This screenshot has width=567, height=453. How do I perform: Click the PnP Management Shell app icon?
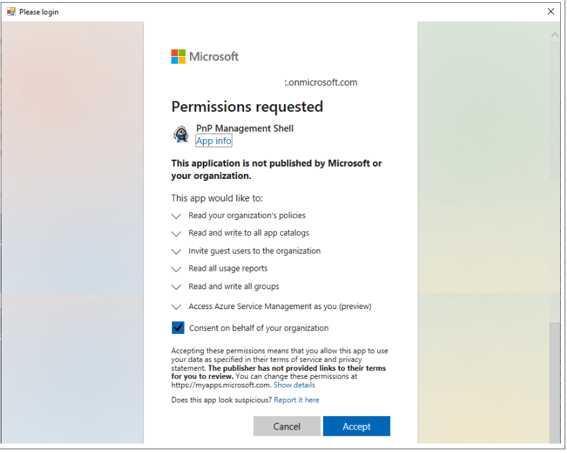coord(181,134)
